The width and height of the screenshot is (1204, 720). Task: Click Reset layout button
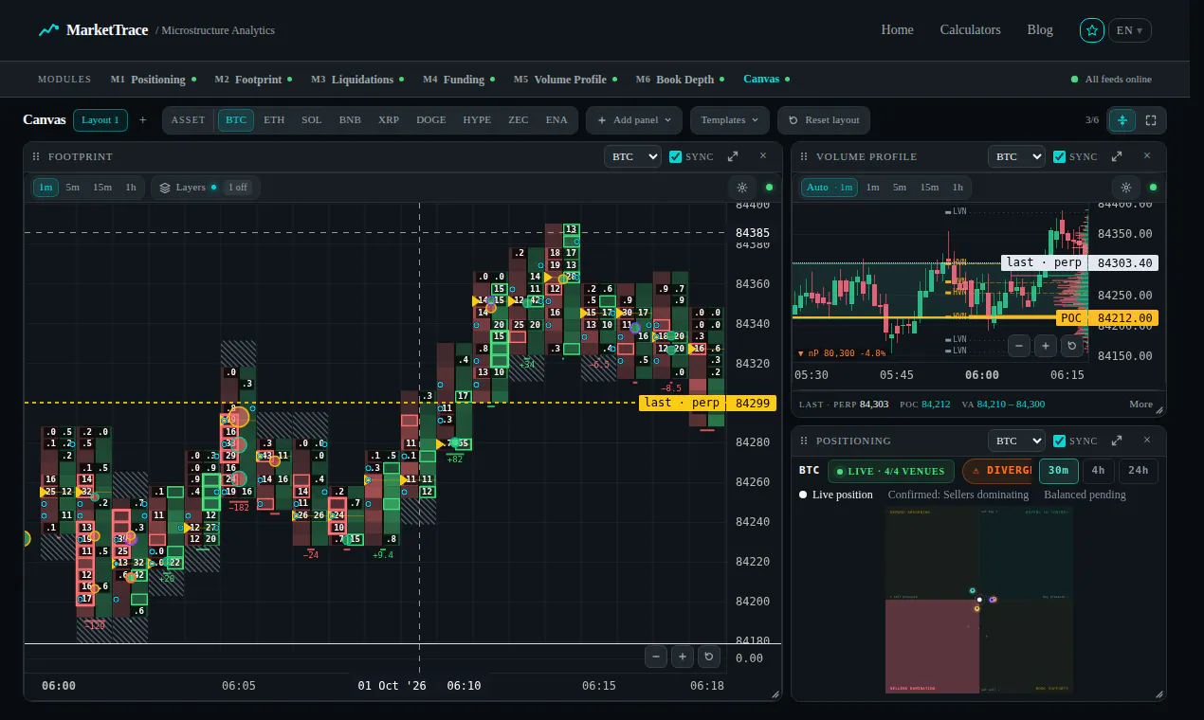click(x=824, y=120)
